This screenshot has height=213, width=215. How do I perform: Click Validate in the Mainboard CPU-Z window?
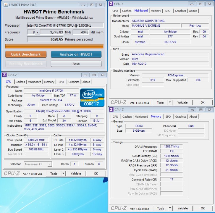(x=182, y=102)
